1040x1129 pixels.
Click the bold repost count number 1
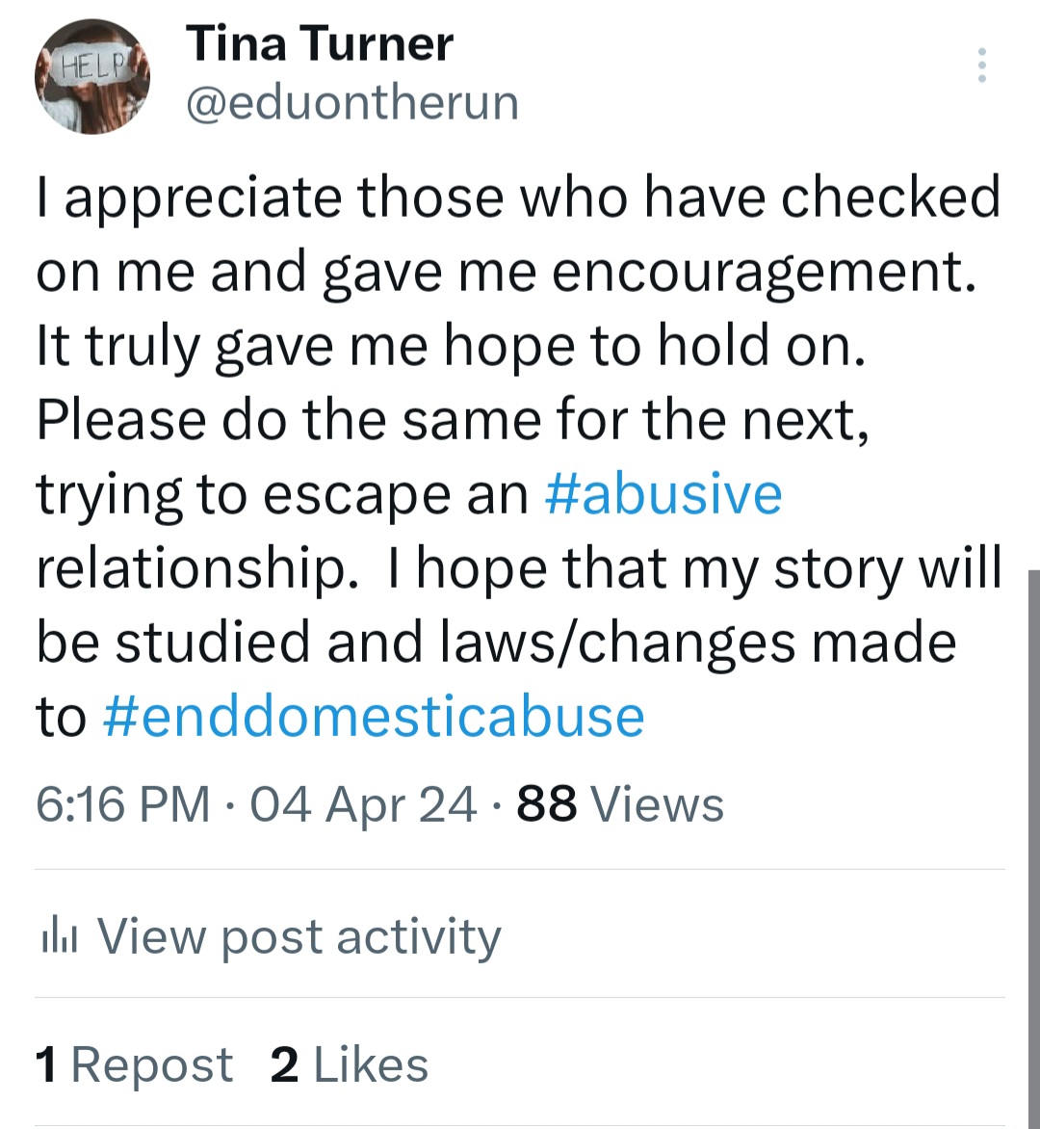pos(46,1065)
